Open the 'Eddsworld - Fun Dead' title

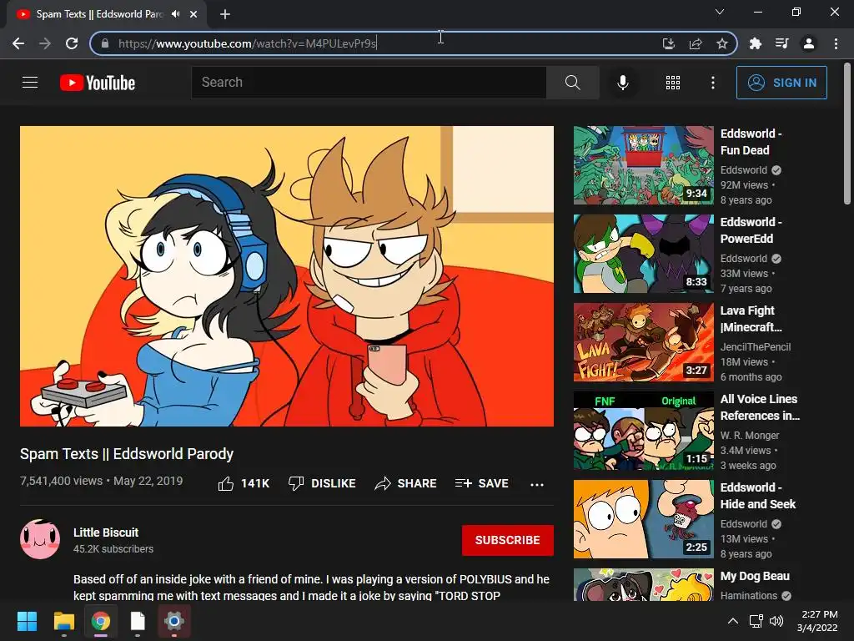tap(751, 142)
